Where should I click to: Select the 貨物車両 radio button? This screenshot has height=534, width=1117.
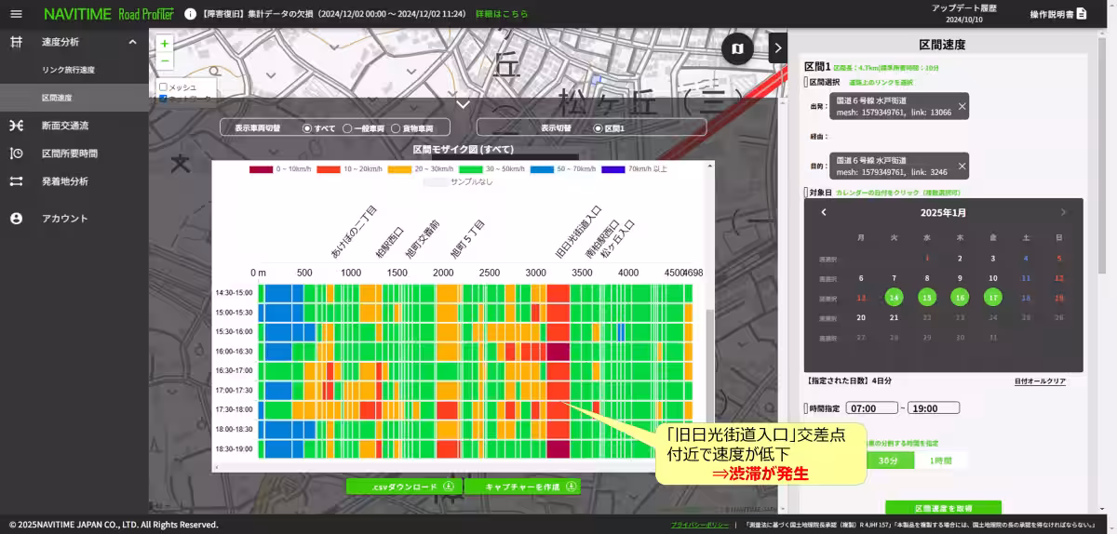point(396,127)
